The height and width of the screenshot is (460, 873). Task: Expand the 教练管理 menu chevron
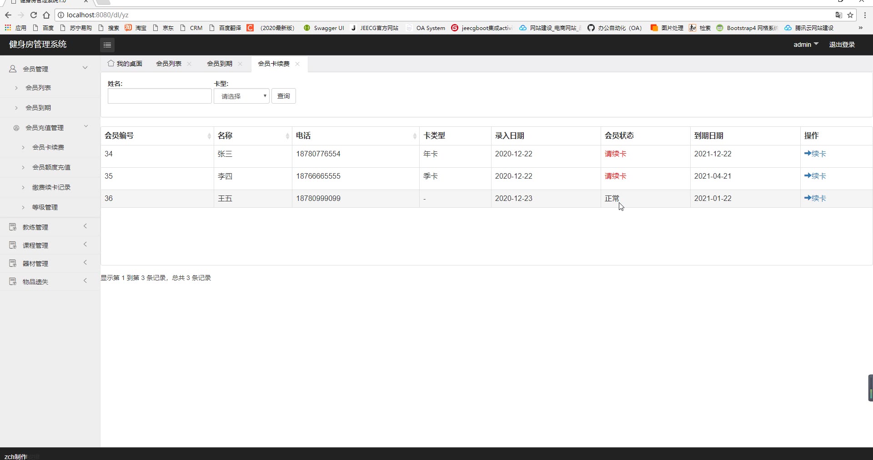coord(85,226)
